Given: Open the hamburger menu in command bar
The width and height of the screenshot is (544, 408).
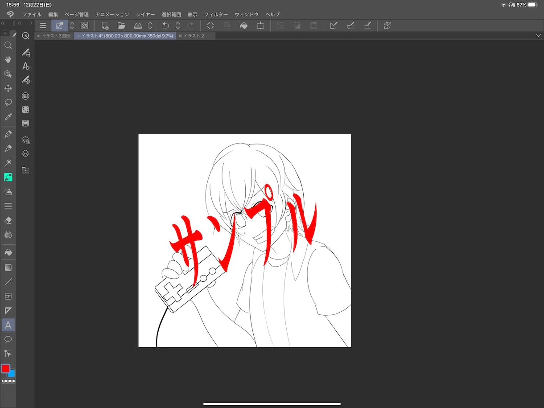Looking at the screenshot, I should click(x=43, y=25).
